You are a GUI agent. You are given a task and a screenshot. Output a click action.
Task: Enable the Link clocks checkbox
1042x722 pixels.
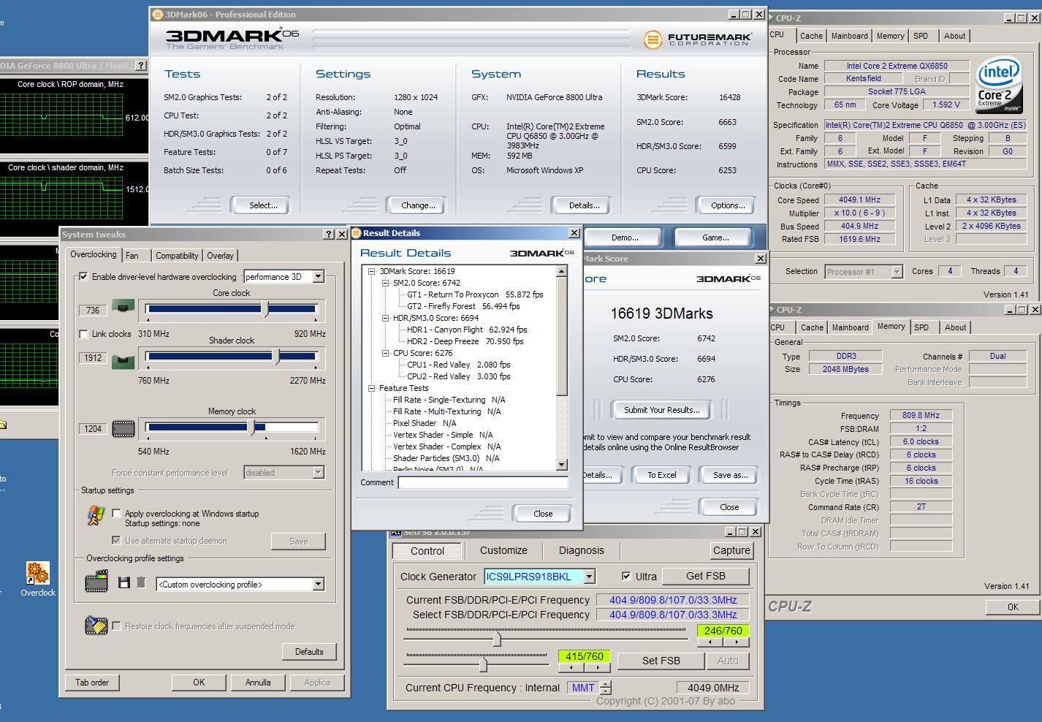pos(83,334)
